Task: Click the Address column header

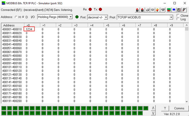Action: coord(13,25)
